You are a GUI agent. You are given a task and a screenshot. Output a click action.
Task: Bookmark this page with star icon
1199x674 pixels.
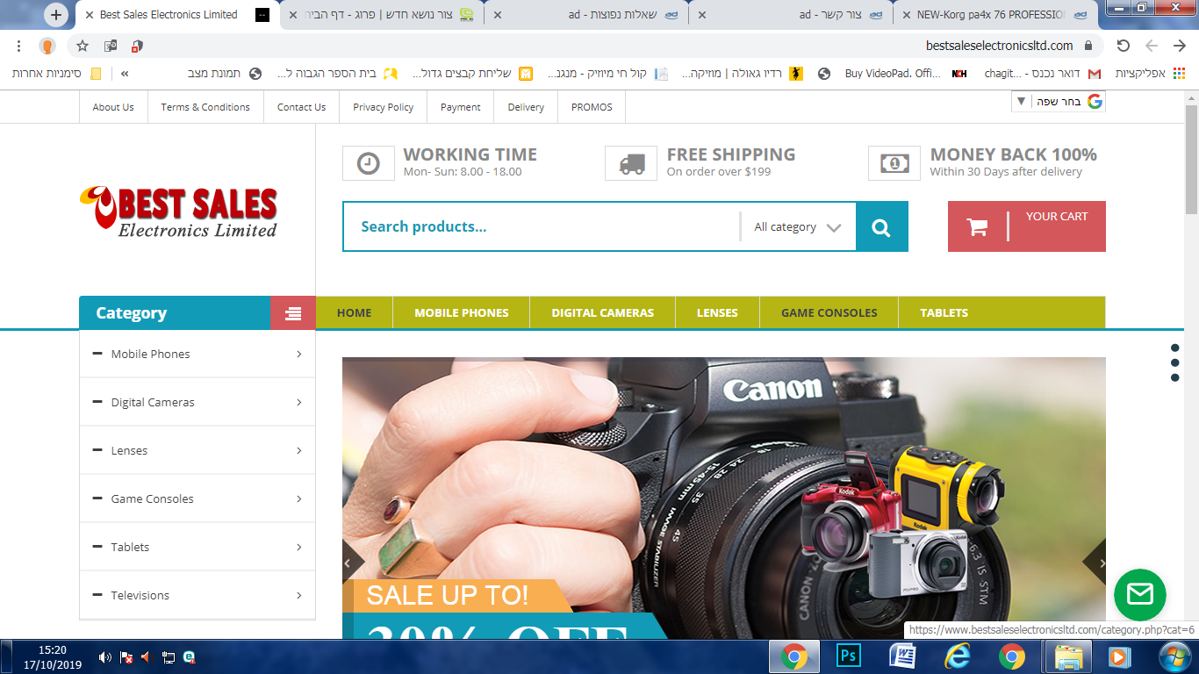pos(83,46)
